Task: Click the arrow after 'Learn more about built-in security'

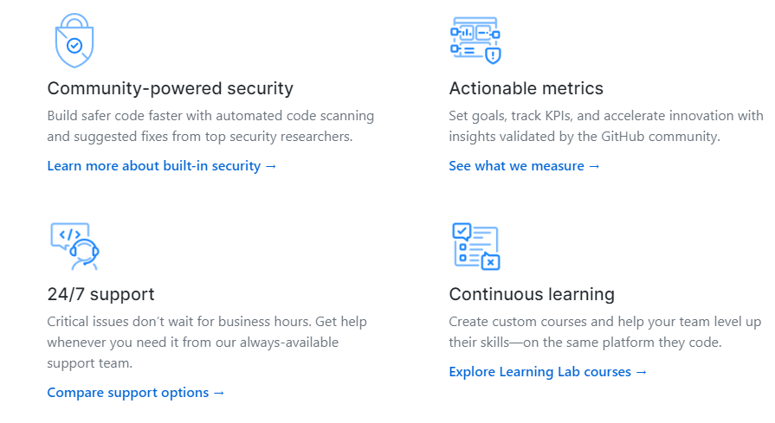Action: click(271, 166)
